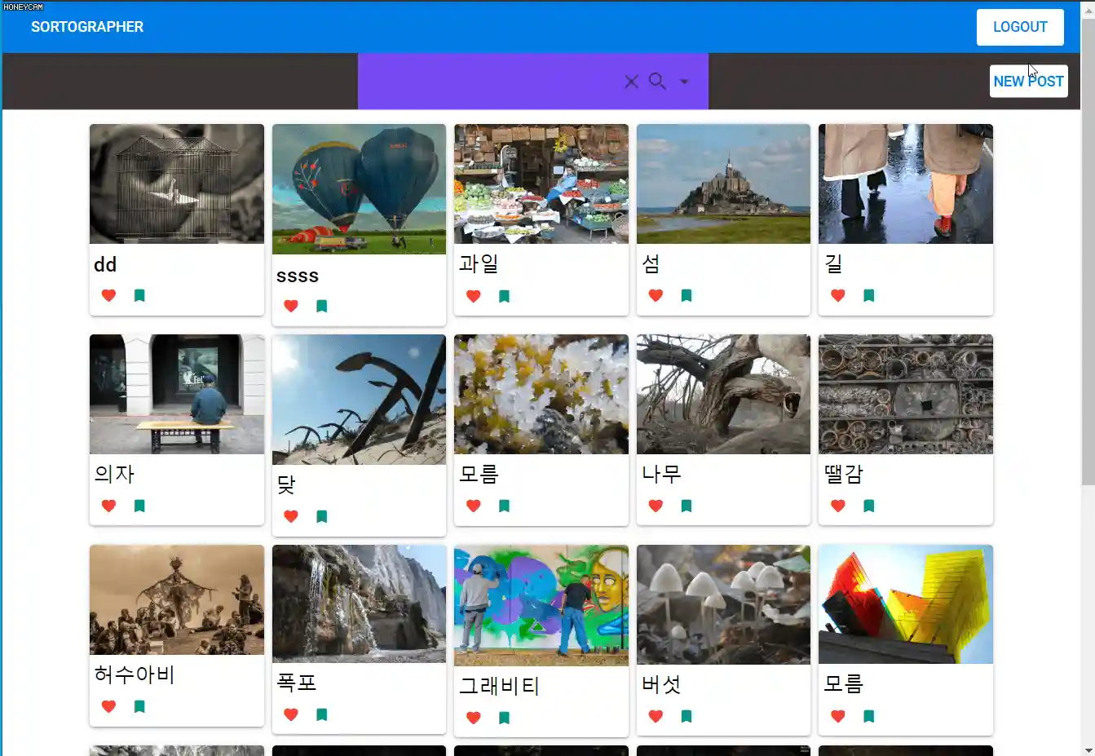The width and height of the screenshot is (1095, 756).
Task: Bookmark the "땔감" post
Action: 868,506
